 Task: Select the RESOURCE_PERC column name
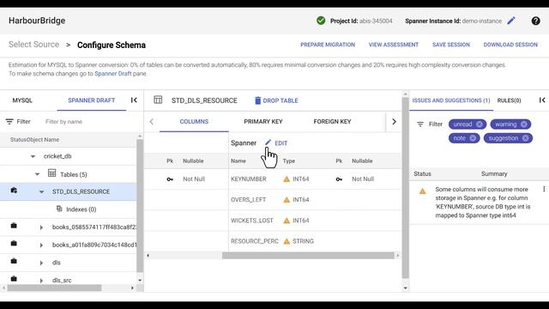pyautogui.click(x=255, y=241)
